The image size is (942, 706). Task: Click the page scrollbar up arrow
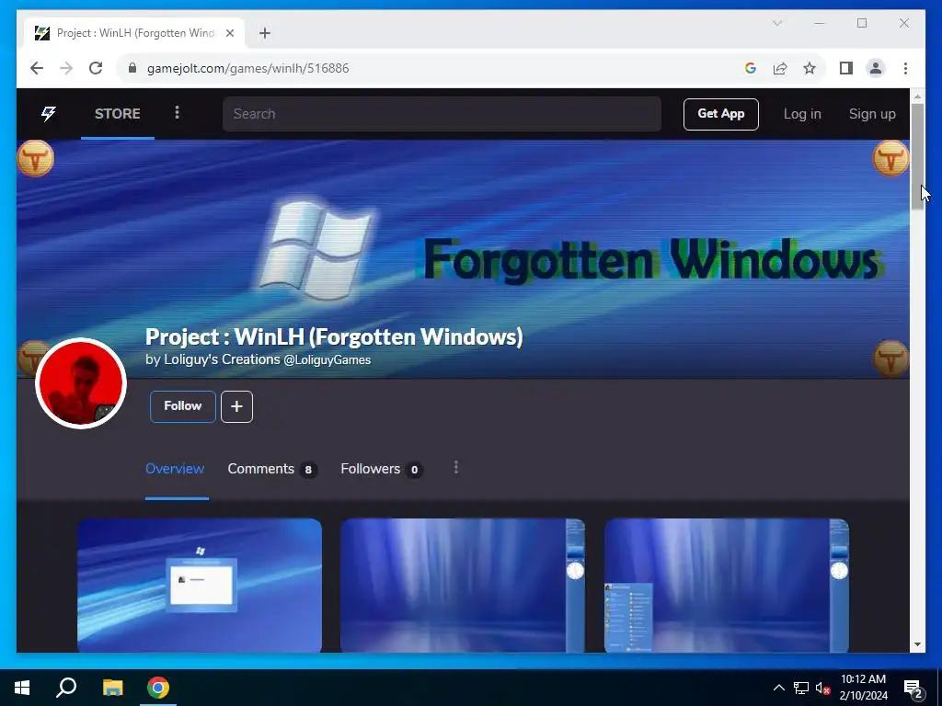pyautogui.click(x=917, y=96)
